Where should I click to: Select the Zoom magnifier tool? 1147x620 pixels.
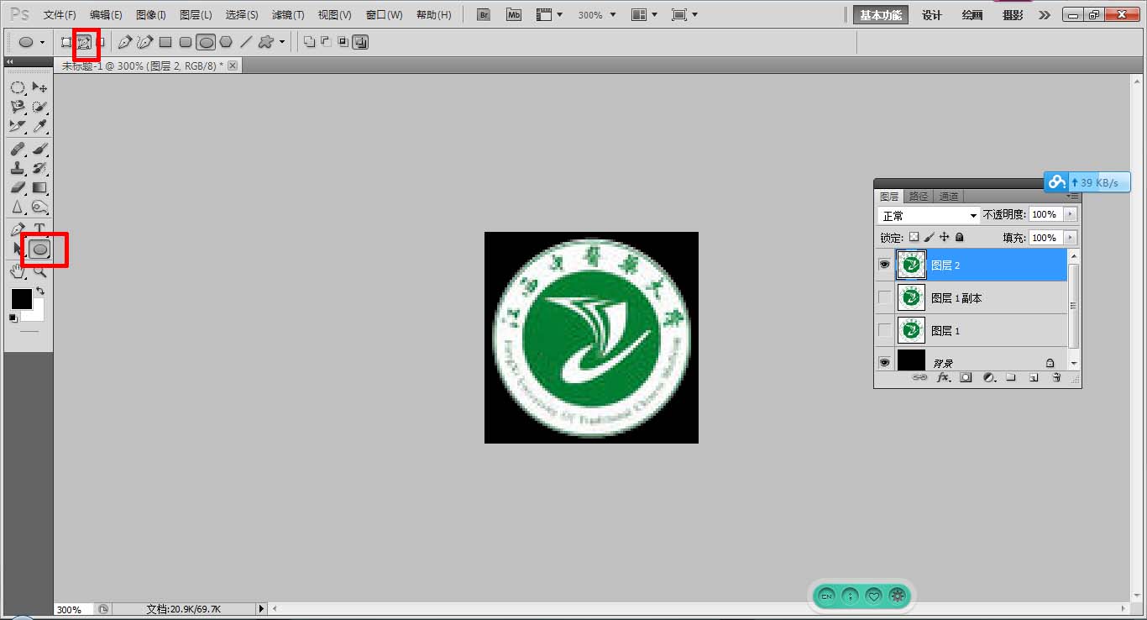(x=39, y=271)
